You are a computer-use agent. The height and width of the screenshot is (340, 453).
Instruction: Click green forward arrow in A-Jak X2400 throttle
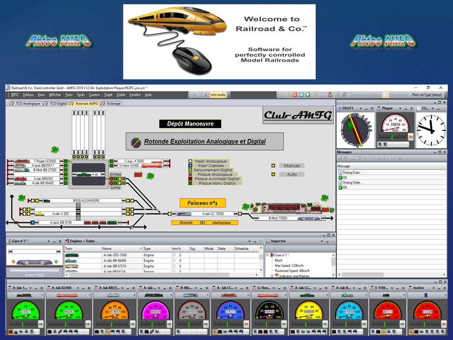tap(88, 324)
